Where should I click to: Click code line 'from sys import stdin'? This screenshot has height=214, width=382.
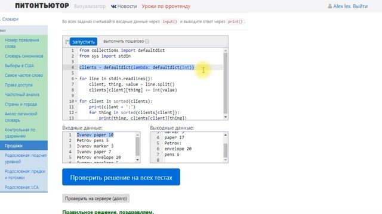(x=105, y=56)
